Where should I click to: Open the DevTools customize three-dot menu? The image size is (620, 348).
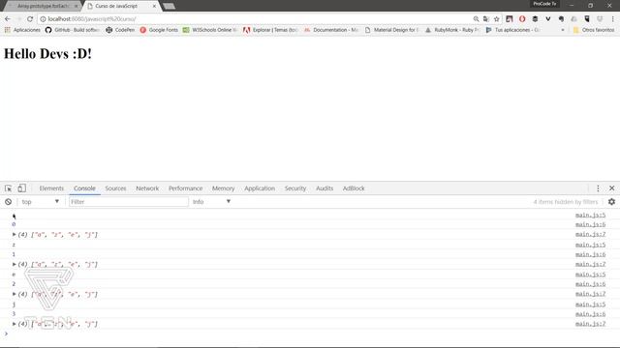(598, 188)
